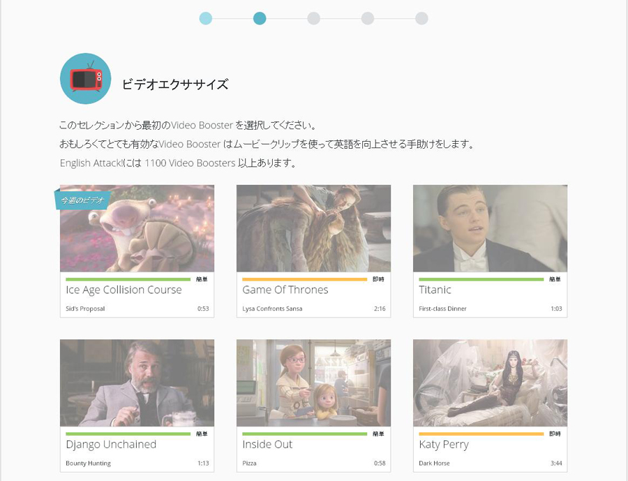Image resolution: width=628 pixels, height=481 pixels.
Task: Open the Katy Perry Dark Horse thumbnail
Action: [x=490, y=383]
